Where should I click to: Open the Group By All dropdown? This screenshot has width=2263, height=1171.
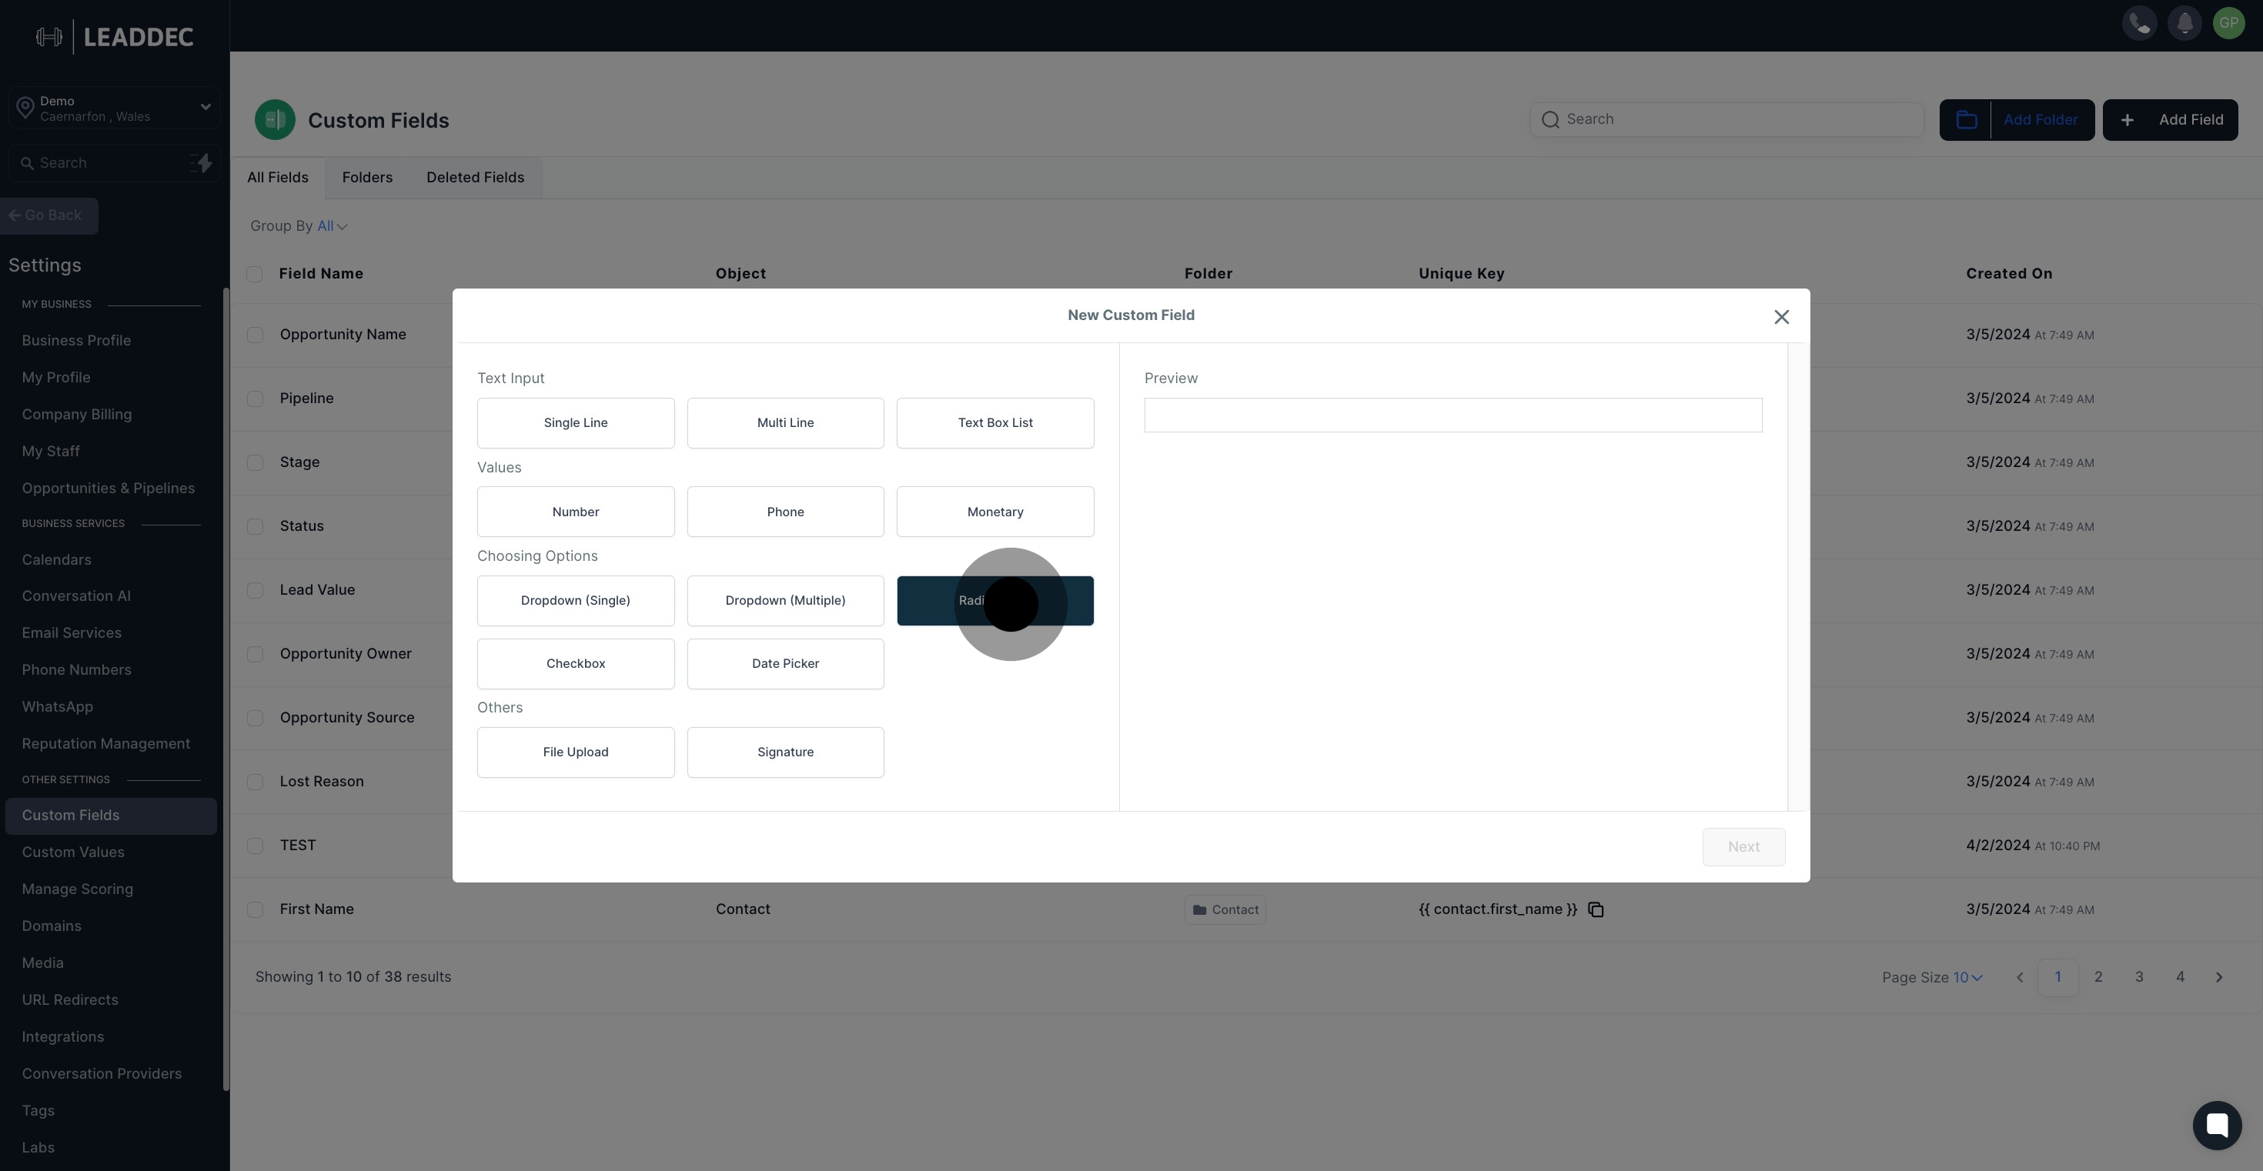coord(332,226)
